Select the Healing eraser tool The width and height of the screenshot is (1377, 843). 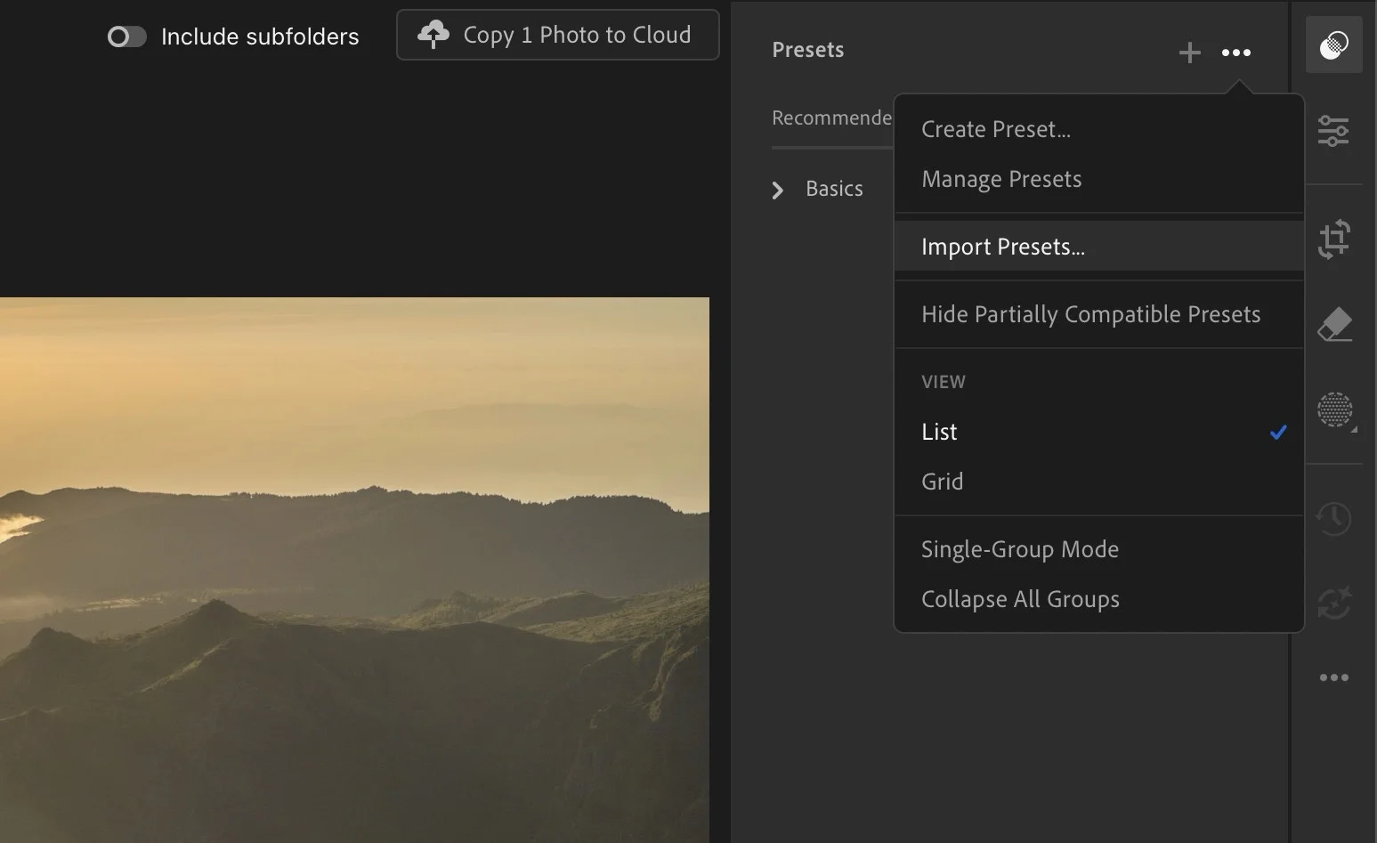click(x=1332, y=324)
